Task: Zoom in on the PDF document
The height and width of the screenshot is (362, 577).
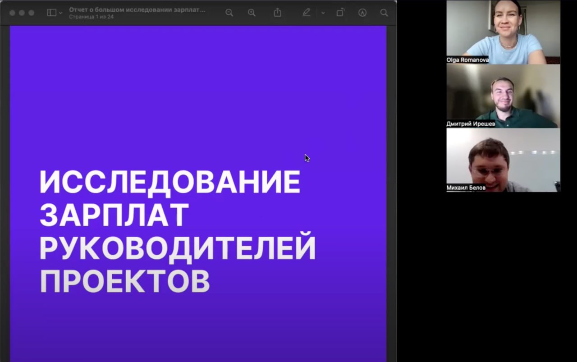Action: (x=252, y=13)
